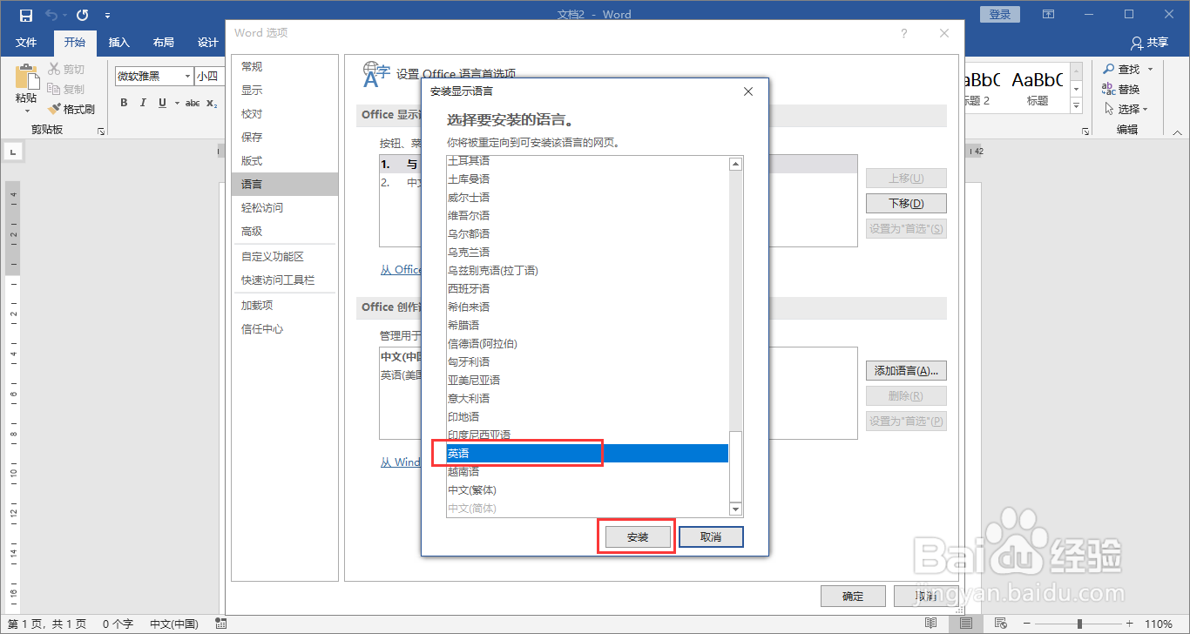Select 校对 in Word Options sidebar
Viewport: 1190px width, 634px height.
click(x=285, y=113)
